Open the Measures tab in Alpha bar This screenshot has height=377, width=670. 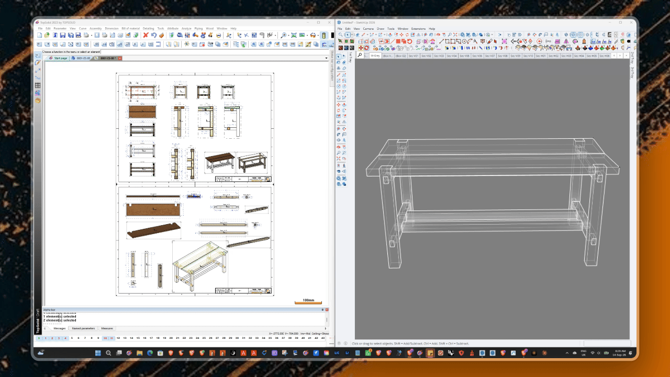click(107, 328)
